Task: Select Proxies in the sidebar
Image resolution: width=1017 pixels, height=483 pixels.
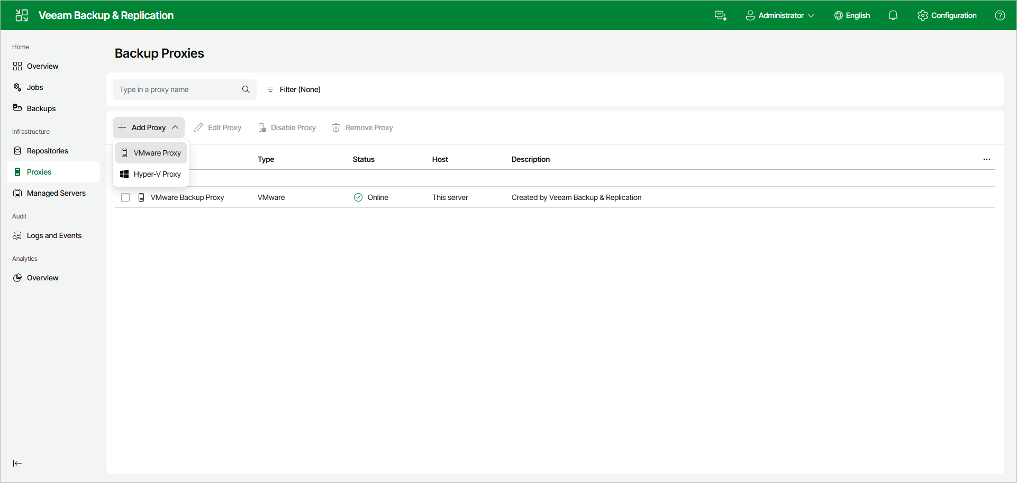Action: pyautogui.click(x=53, y=172)
